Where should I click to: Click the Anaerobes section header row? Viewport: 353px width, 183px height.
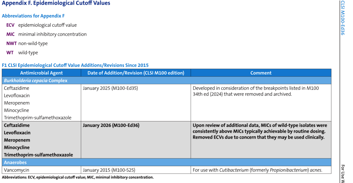click(16, 162)
